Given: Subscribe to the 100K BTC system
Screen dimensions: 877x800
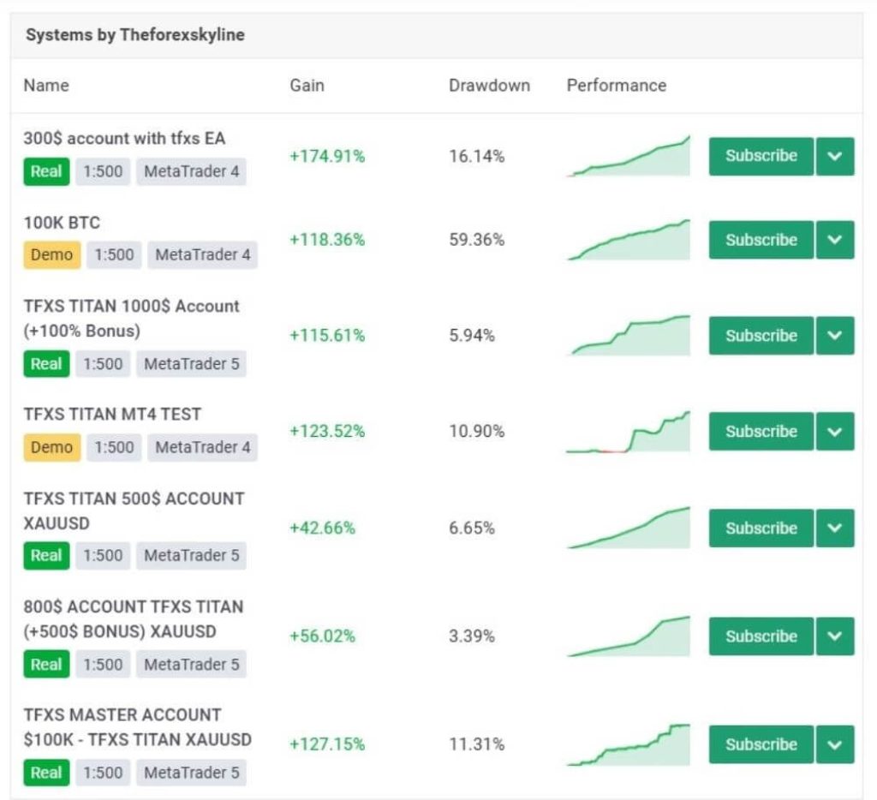Looking at the screenshot, I should coord(761,240).
